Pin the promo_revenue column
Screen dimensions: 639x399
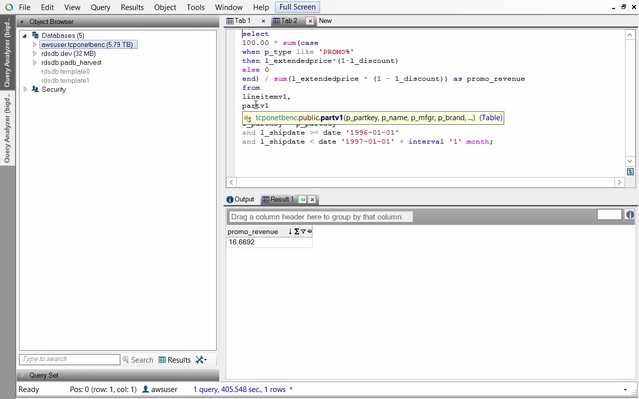coord(310,231)
